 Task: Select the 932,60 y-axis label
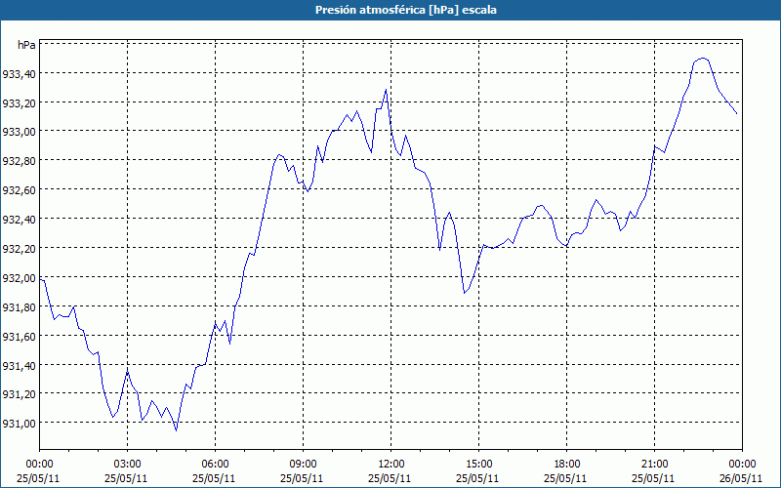19,190
